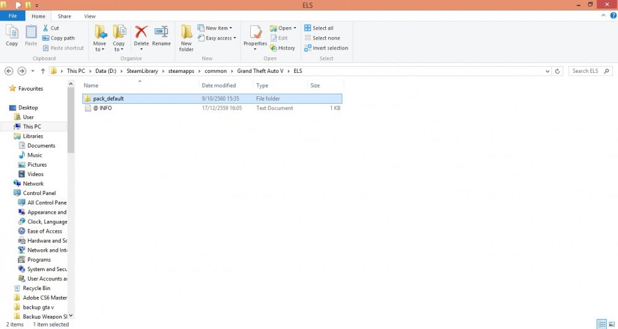Open address bar history dropdown

pos(548,71)
